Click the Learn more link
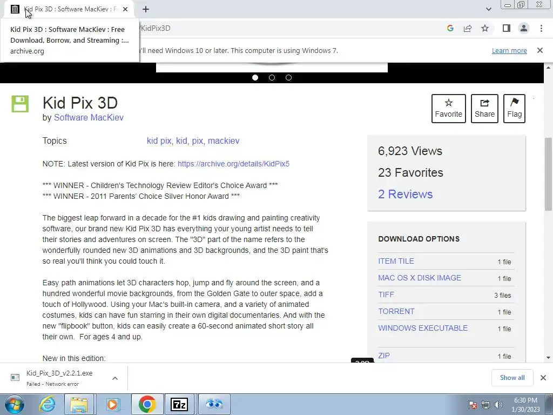Image resolution: width=553 pixels, height=415 pixels. [509, 50]
